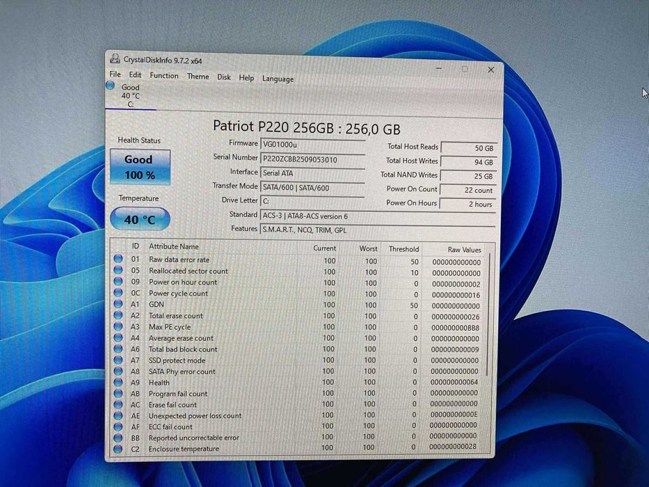Click the Good 100 % health status button

coord(140,167)
